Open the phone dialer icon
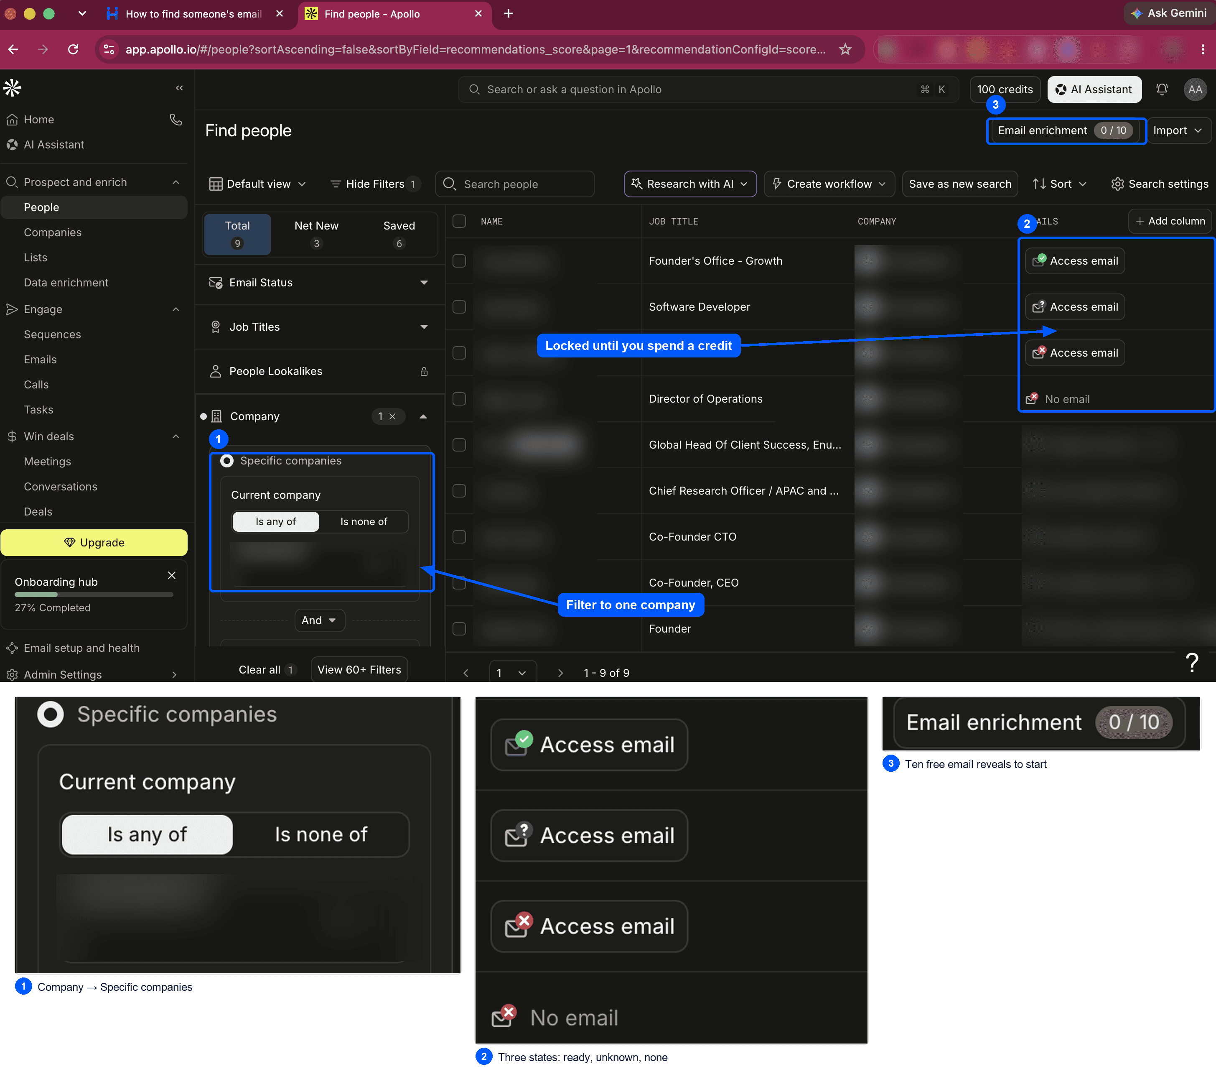Viewport: 1216px width, 1082px height. (x=176, y=120)
